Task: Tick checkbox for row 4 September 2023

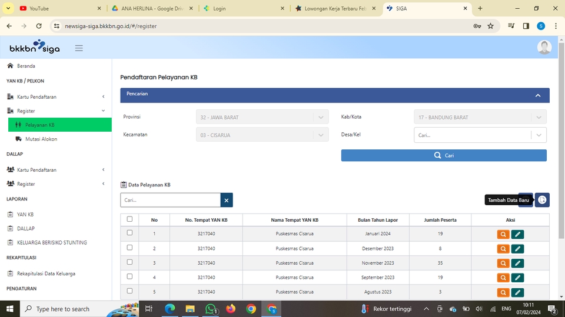Action: 129,276
